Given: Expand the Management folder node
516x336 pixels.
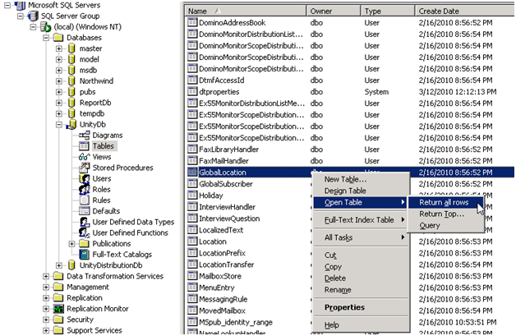Looking at the screenshot, I should coord(46,288).
